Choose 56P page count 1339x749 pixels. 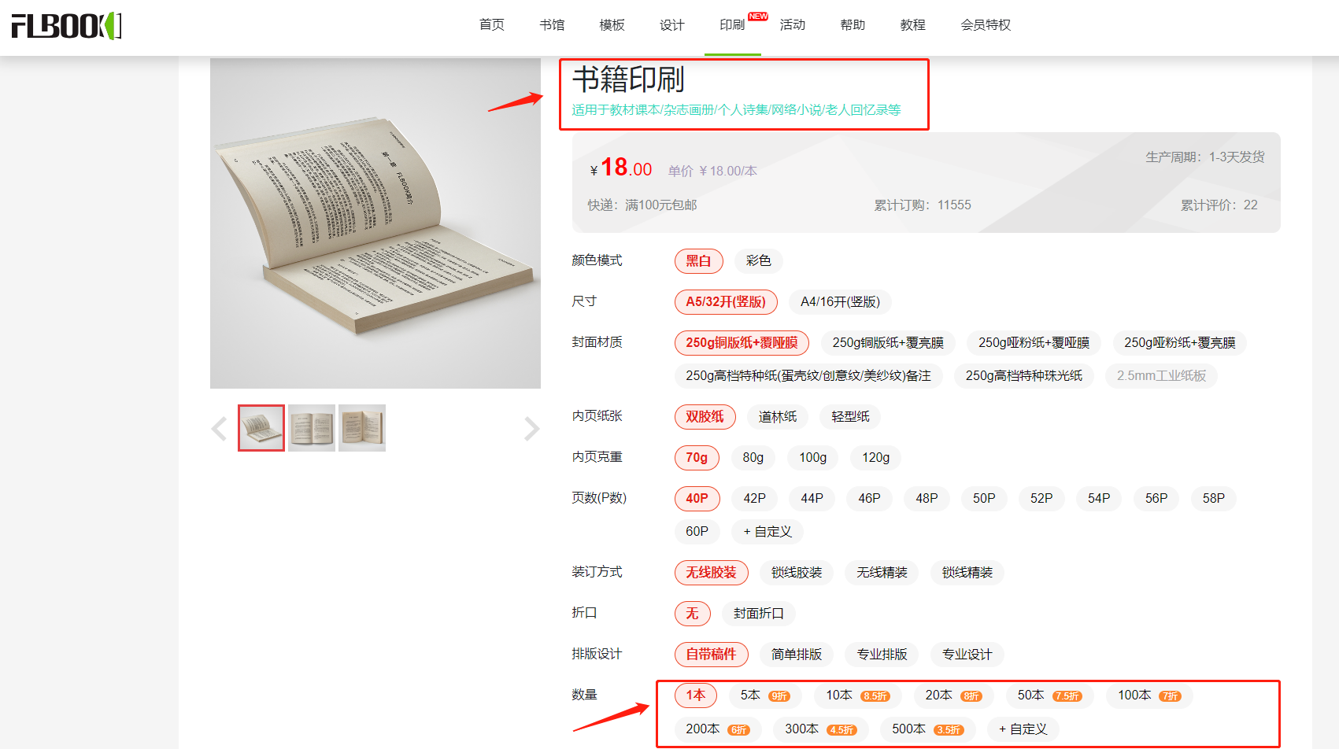point(1156,499)
